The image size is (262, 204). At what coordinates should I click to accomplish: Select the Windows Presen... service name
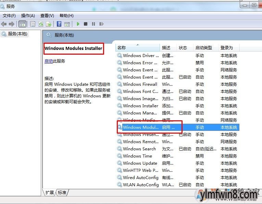coord(141,135)
